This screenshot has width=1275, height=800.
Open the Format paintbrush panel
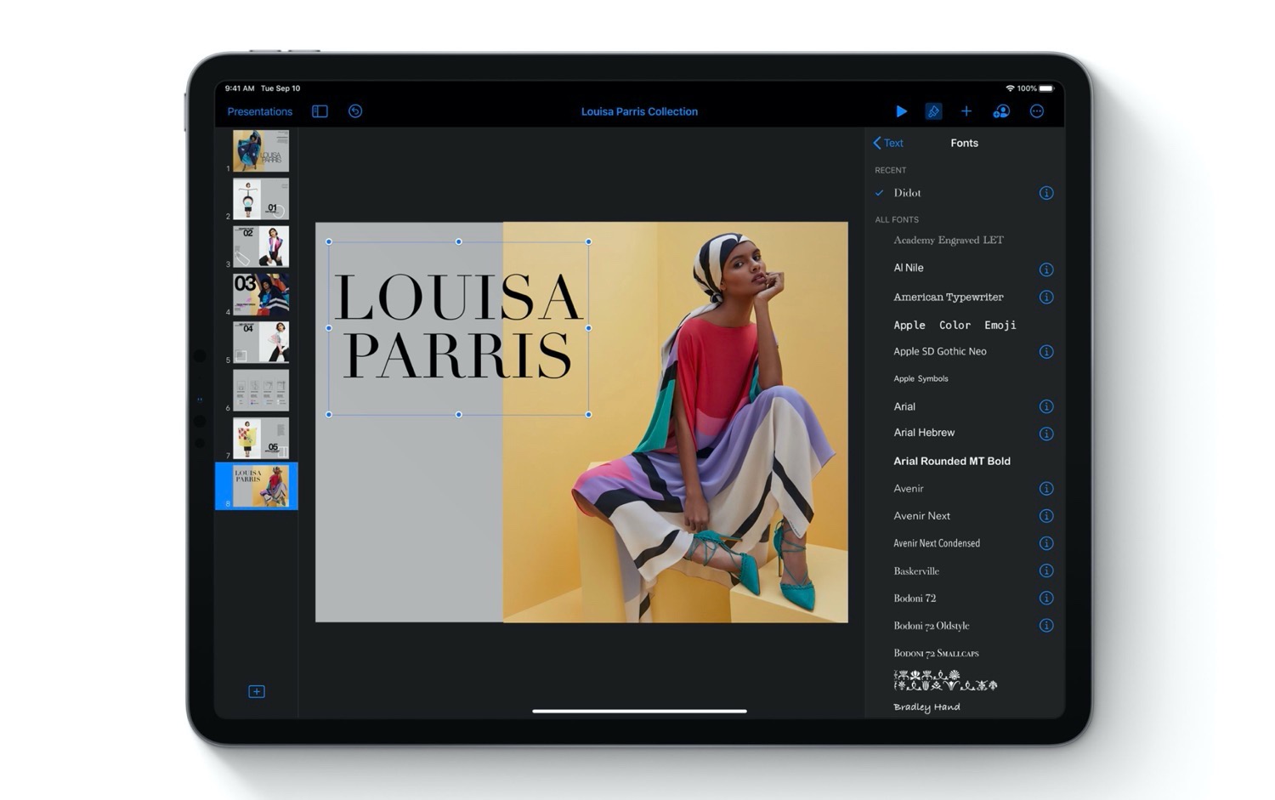[x=933, y=111]
